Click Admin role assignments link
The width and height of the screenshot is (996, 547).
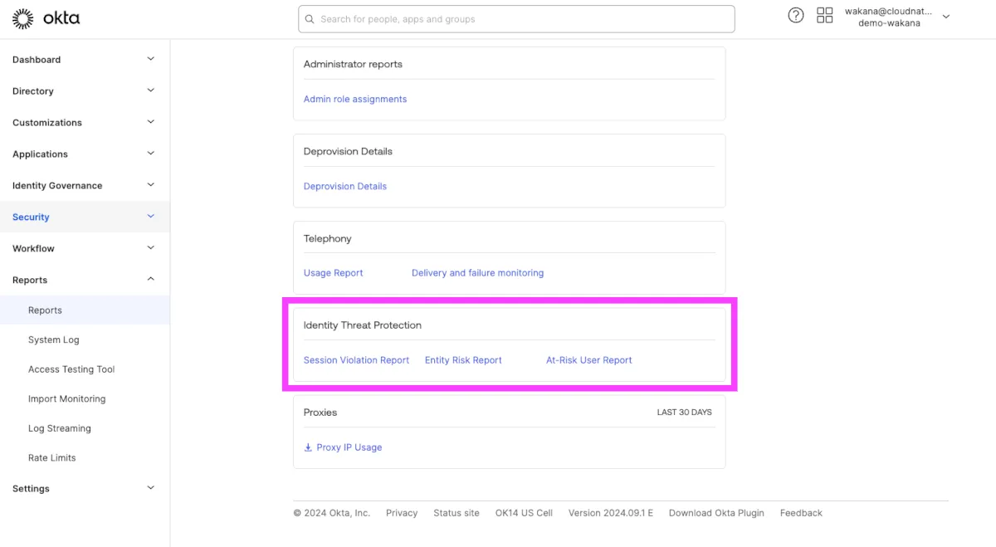tap(354, 99)
